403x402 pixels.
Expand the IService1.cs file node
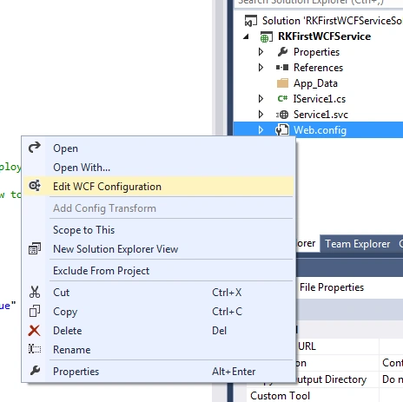click(261, 99)
